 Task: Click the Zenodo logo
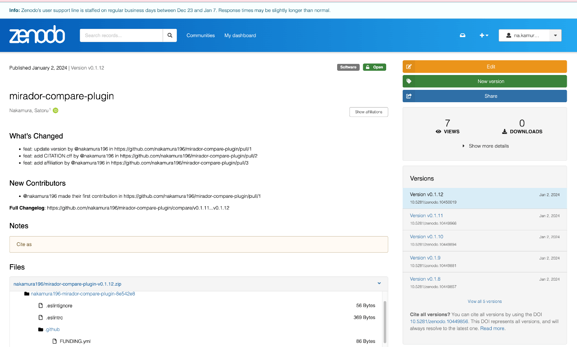click(37, 35)
